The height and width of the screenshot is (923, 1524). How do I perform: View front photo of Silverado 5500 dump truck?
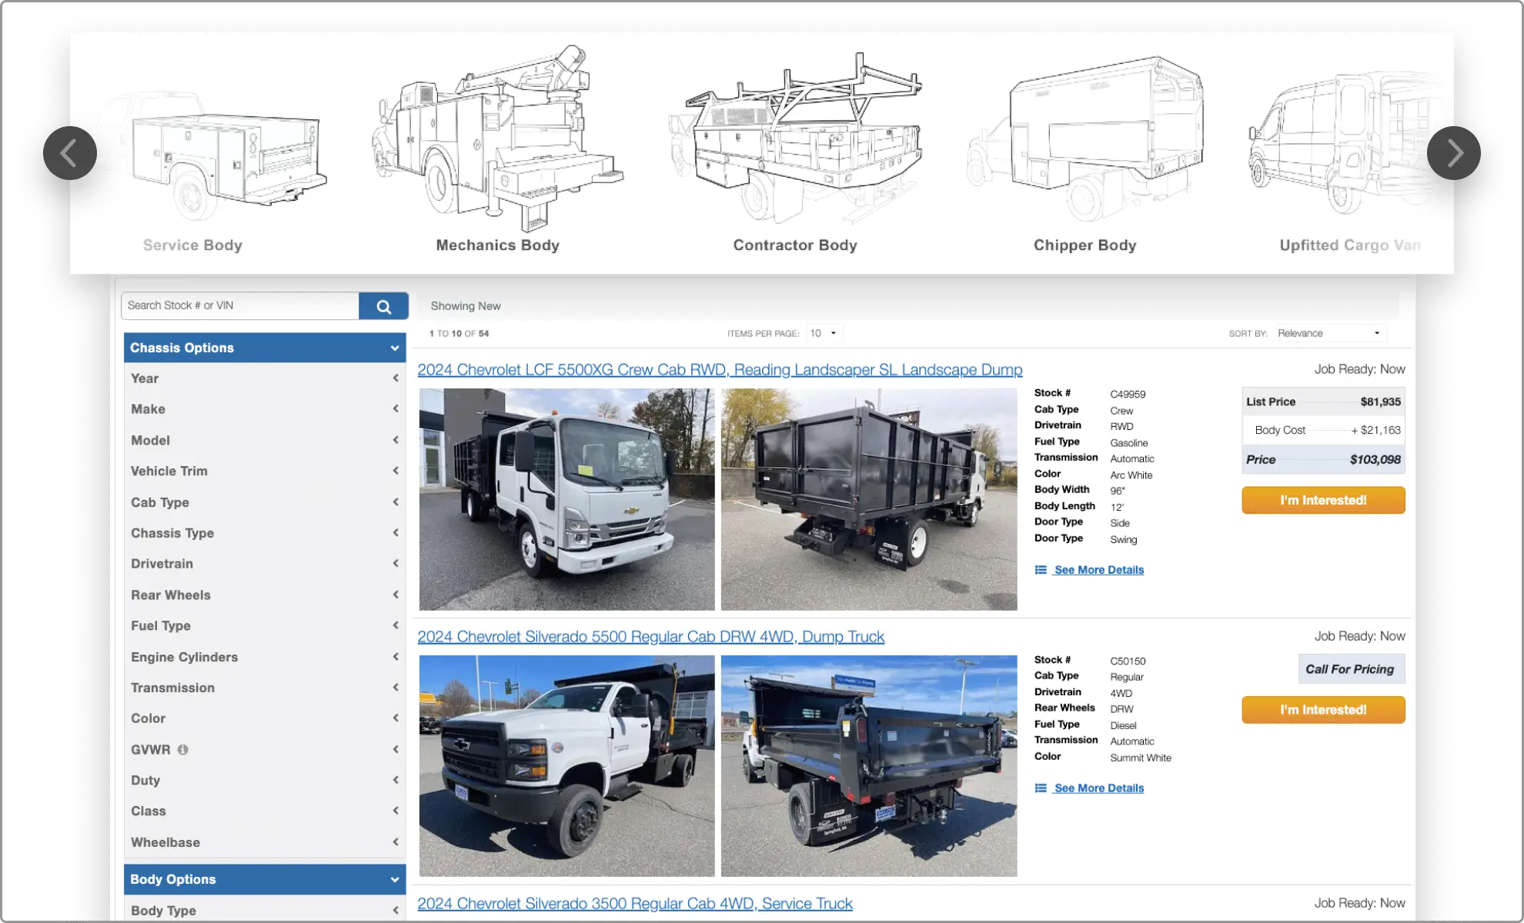pos(566,766)
